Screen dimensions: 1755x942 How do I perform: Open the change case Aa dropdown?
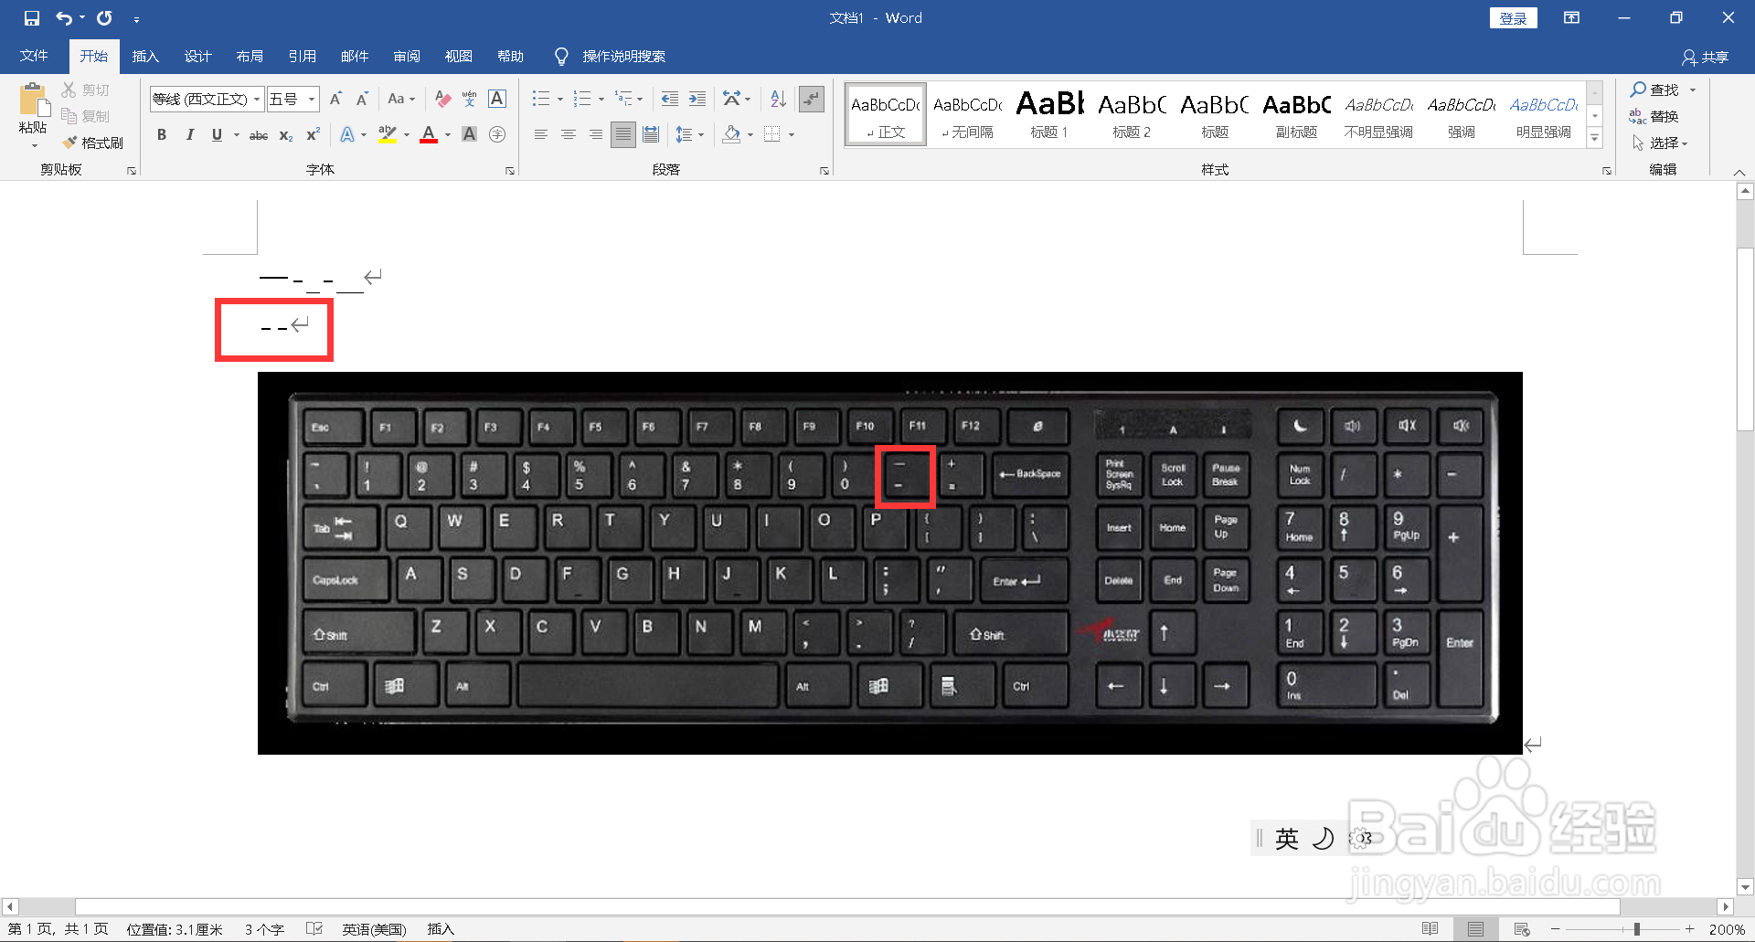pos(401,99)
